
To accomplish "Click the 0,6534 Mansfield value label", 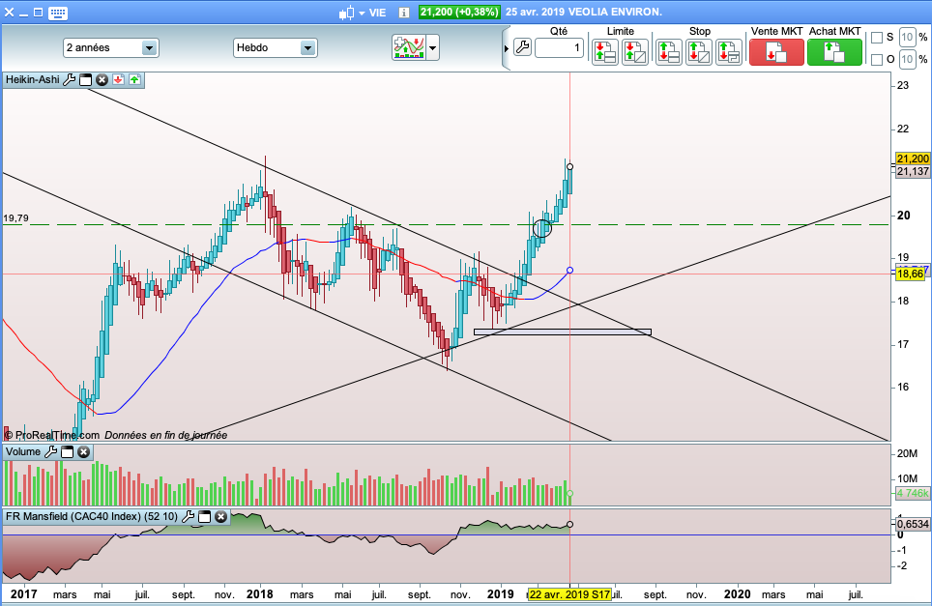I will coord(913,524).
